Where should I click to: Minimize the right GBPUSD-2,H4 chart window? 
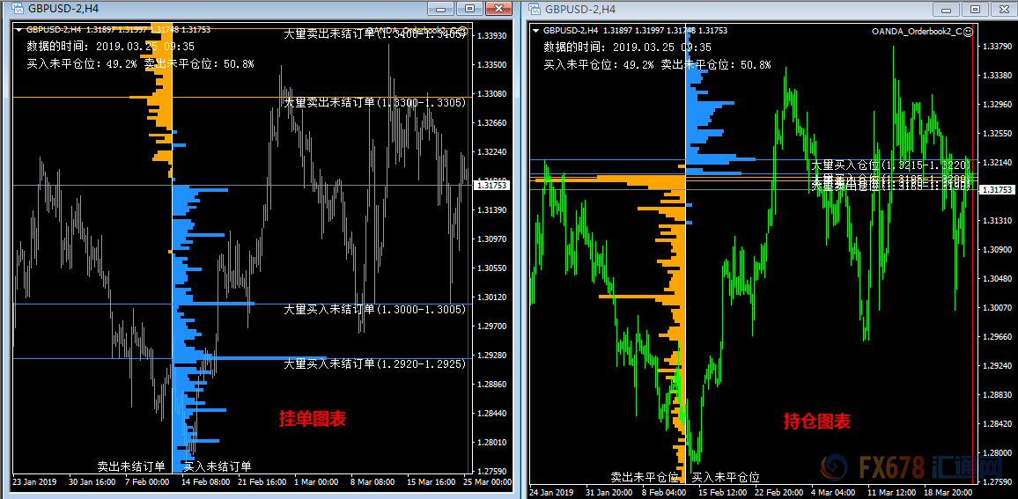pos(949,9)
